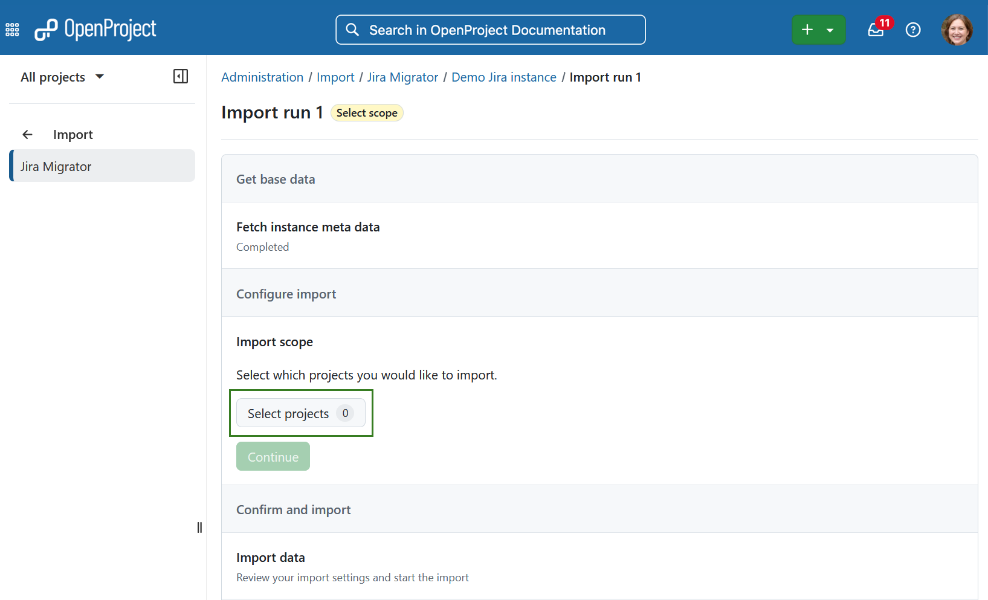The image size is (988, 600).
Task: Click the OpenProject logo
Action: pos(95,29)
